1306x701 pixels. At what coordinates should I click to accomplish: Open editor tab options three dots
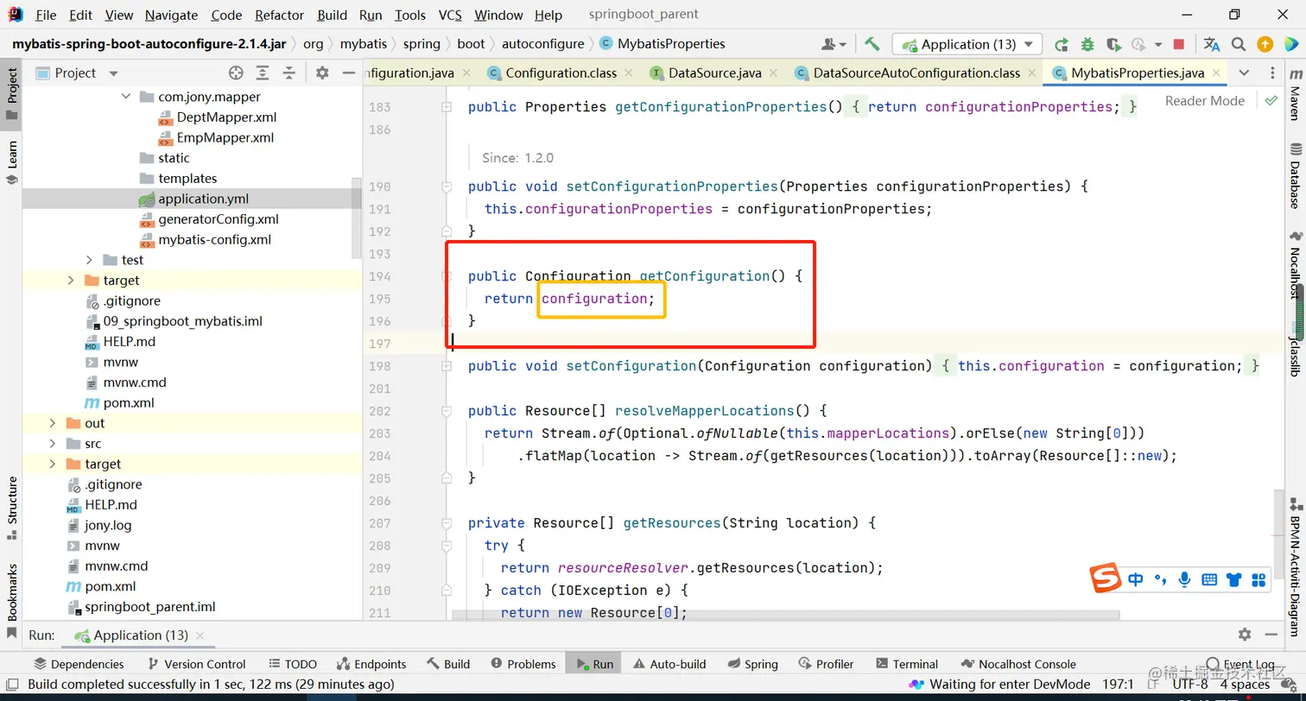[1272, 73]
